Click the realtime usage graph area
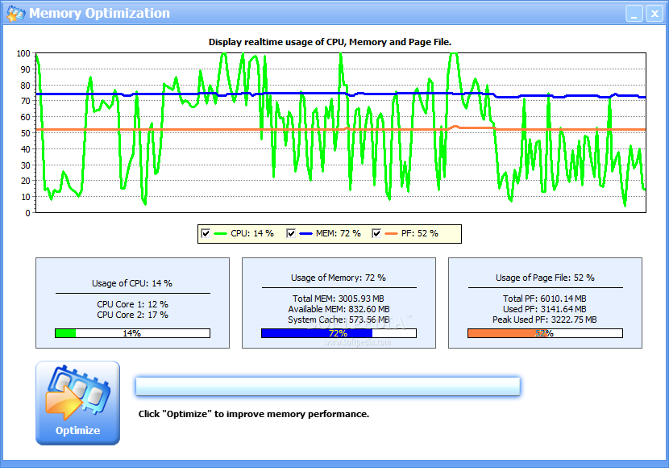 340,133
